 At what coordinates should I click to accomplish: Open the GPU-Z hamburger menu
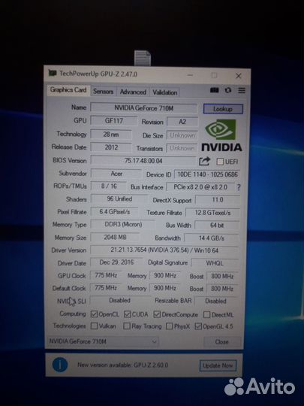(x=242, y=90)
